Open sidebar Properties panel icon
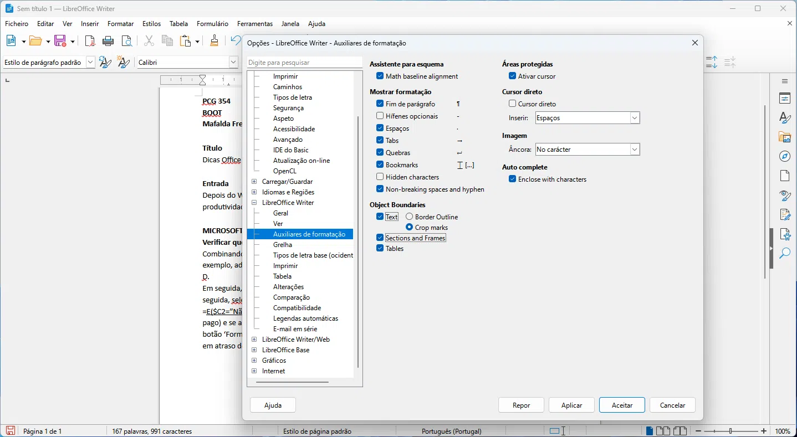Screen dimensions: 797x437 coord(785,99)
